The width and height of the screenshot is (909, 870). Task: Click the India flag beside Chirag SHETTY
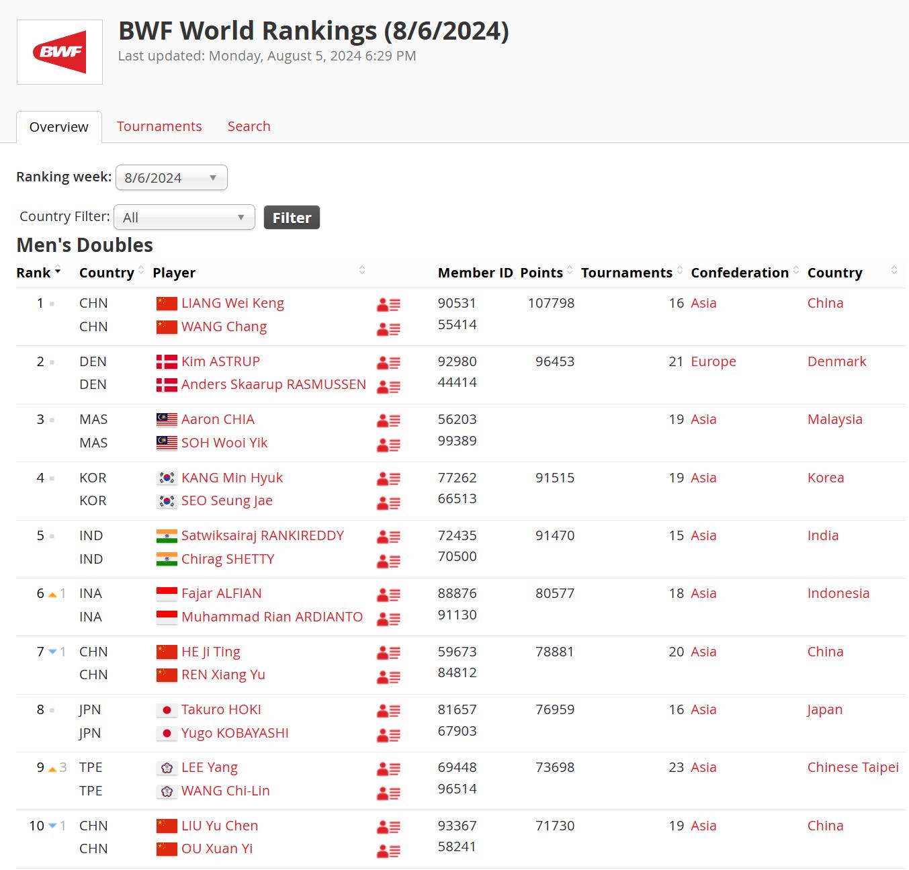pos(167,559)
